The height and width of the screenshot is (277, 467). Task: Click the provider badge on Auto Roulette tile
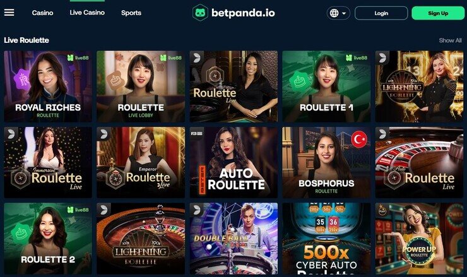point(197,133)
